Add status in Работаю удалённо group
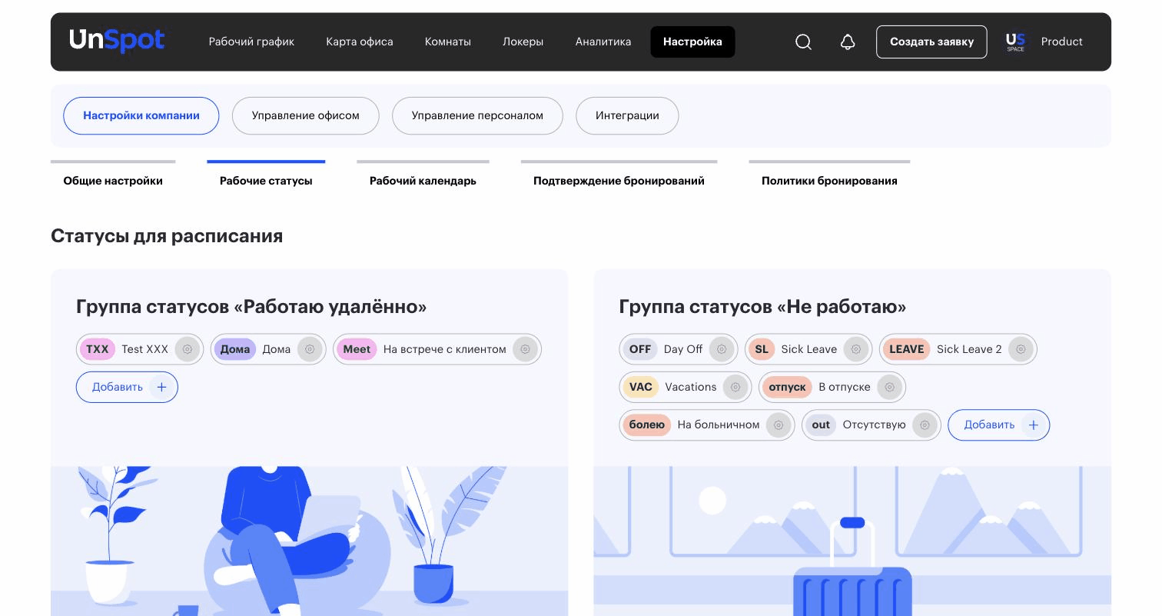Image resolution: width=1162 pixels, height=616 pixels. click(127, 387)
